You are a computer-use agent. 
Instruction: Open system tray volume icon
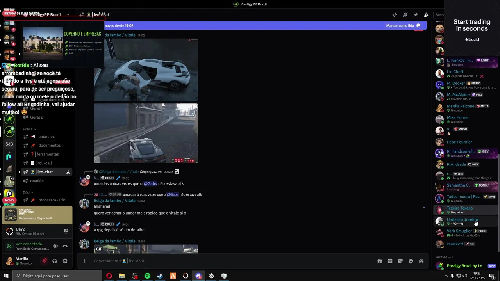466,276
